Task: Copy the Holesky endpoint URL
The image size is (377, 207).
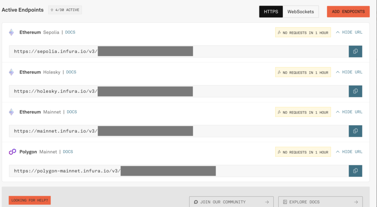Action: point(356,91)
